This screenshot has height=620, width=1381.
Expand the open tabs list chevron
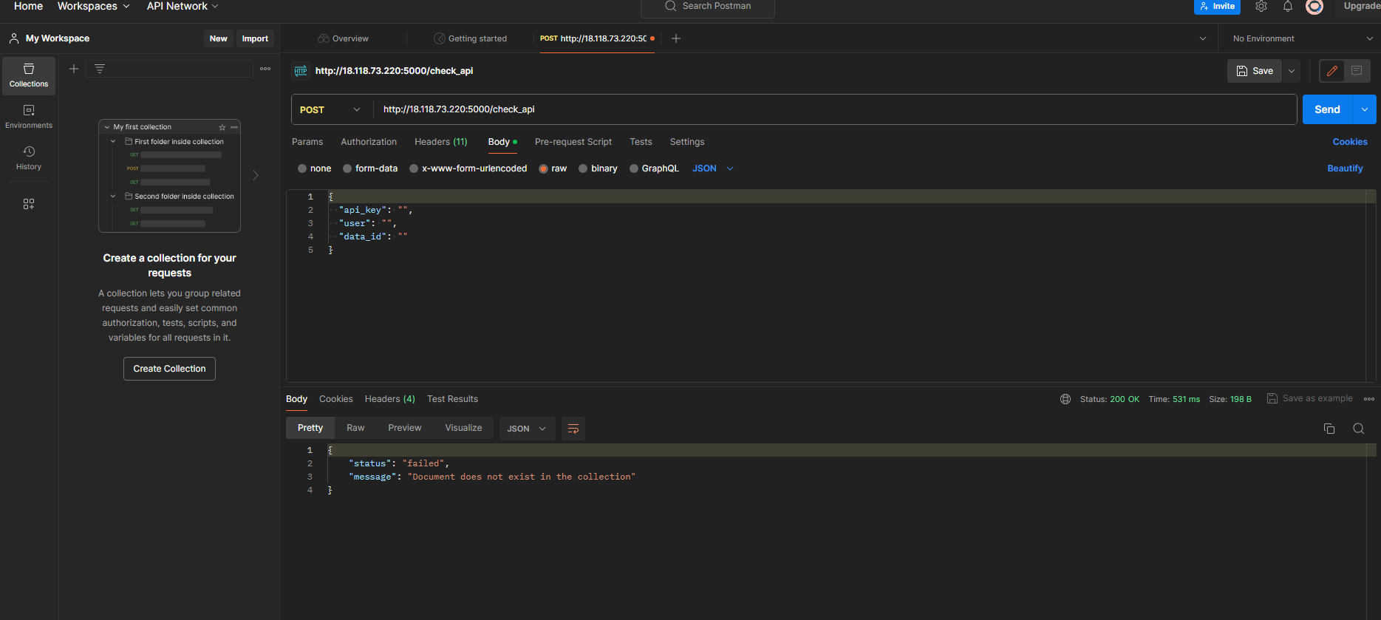1203,38
